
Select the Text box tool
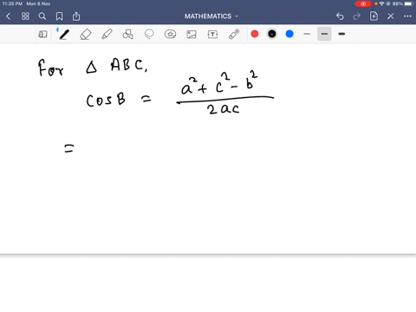212,35
